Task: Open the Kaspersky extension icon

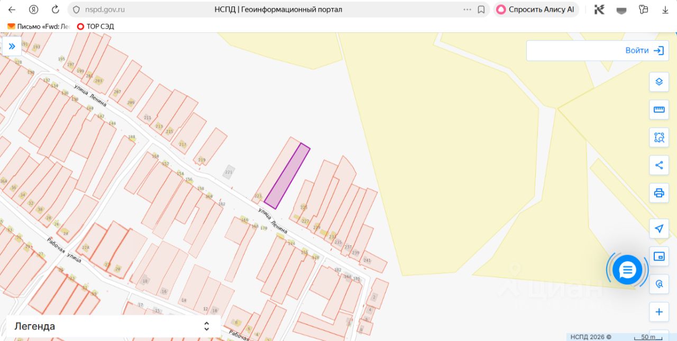Action: pos(599,10)
